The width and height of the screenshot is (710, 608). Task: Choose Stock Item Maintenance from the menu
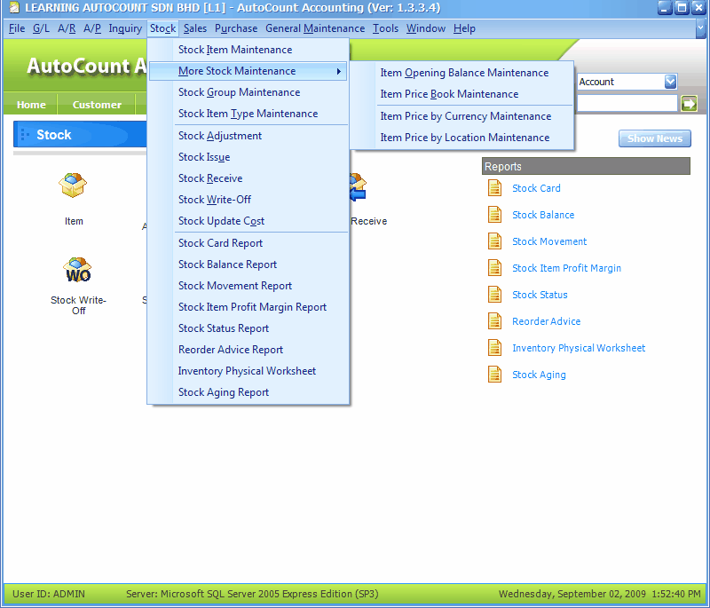[248, 50]
